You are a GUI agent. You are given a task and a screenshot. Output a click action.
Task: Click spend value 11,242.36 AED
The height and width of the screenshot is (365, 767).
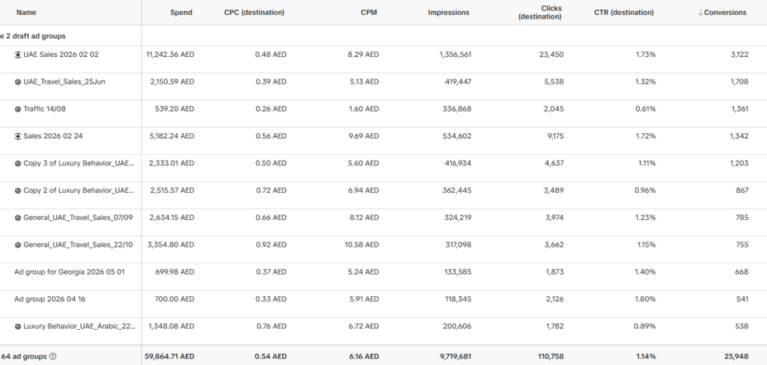[x=170, y=55]
